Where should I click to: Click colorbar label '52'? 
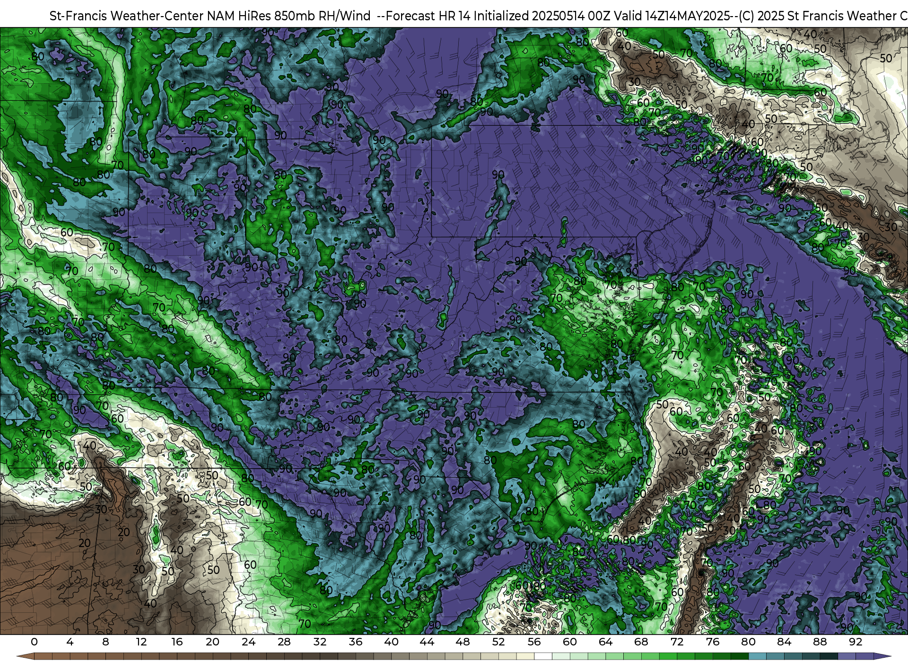(x=498, y=642)
